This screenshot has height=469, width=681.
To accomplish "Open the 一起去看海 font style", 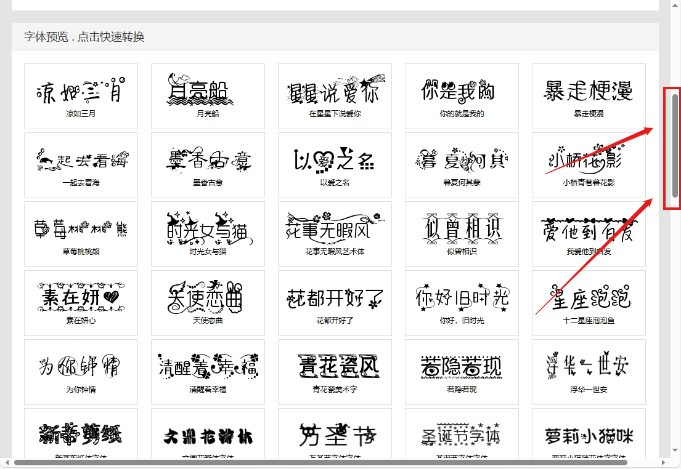I will coord(81,166).
